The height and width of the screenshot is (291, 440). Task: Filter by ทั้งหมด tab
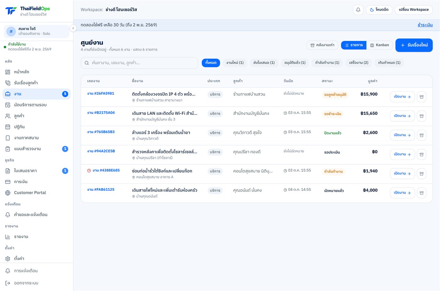211,63
